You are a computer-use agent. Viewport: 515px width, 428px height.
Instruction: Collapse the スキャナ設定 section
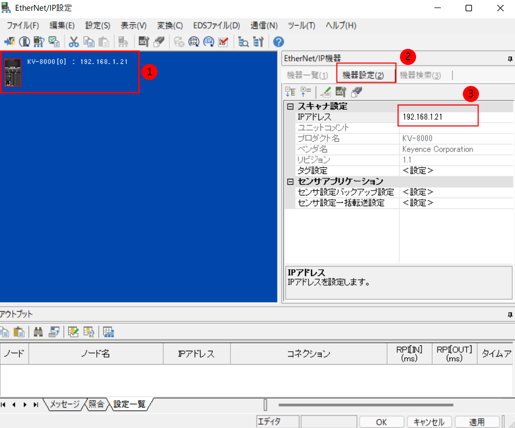(290, 106)
